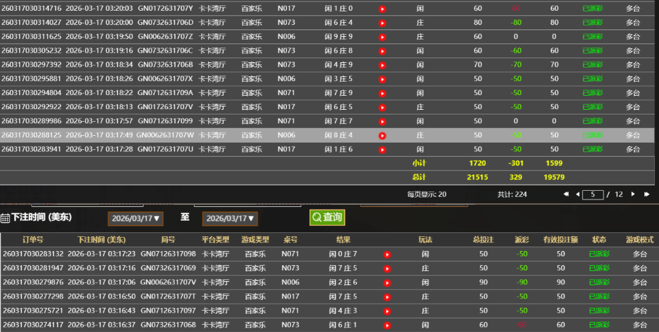Select order number 260317030314027
659x332 pixels.
point(31,22)
